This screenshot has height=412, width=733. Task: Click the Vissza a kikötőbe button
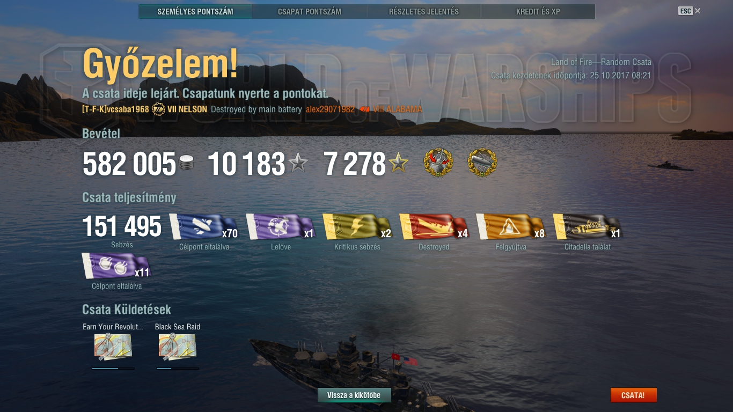(354, 395)
